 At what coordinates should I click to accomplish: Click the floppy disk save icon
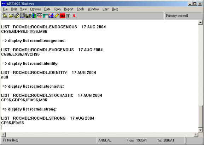point(28,16)
